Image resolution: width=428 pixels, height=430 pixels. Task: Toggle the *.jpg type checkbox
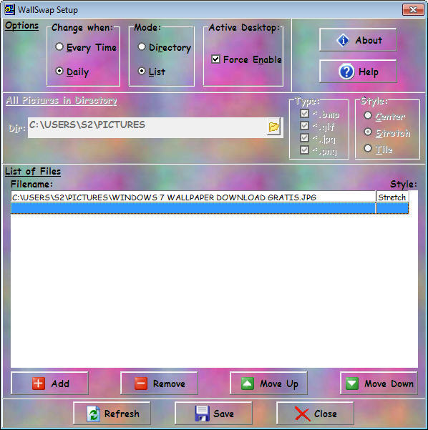click(305, 137)
